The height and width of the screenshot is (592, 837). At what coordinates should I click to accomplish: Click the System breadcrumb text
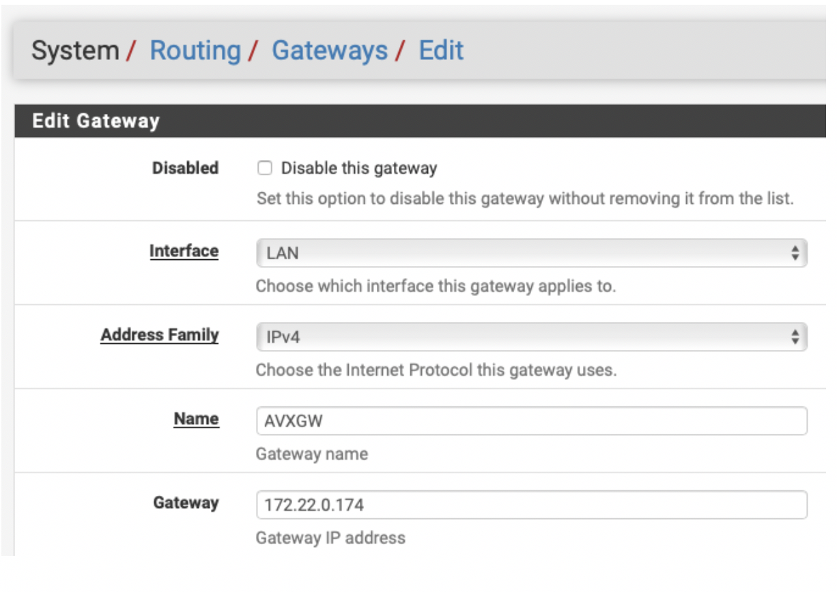tap(75, 50)
